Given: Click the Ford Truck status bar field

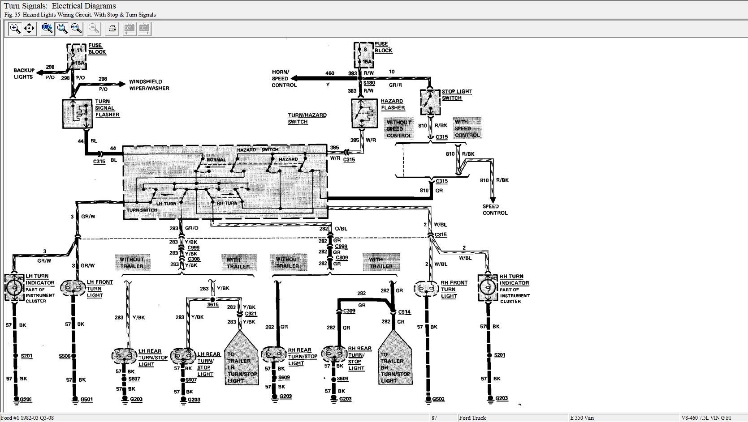Looking at the screenshot, I should coord(472,418).
